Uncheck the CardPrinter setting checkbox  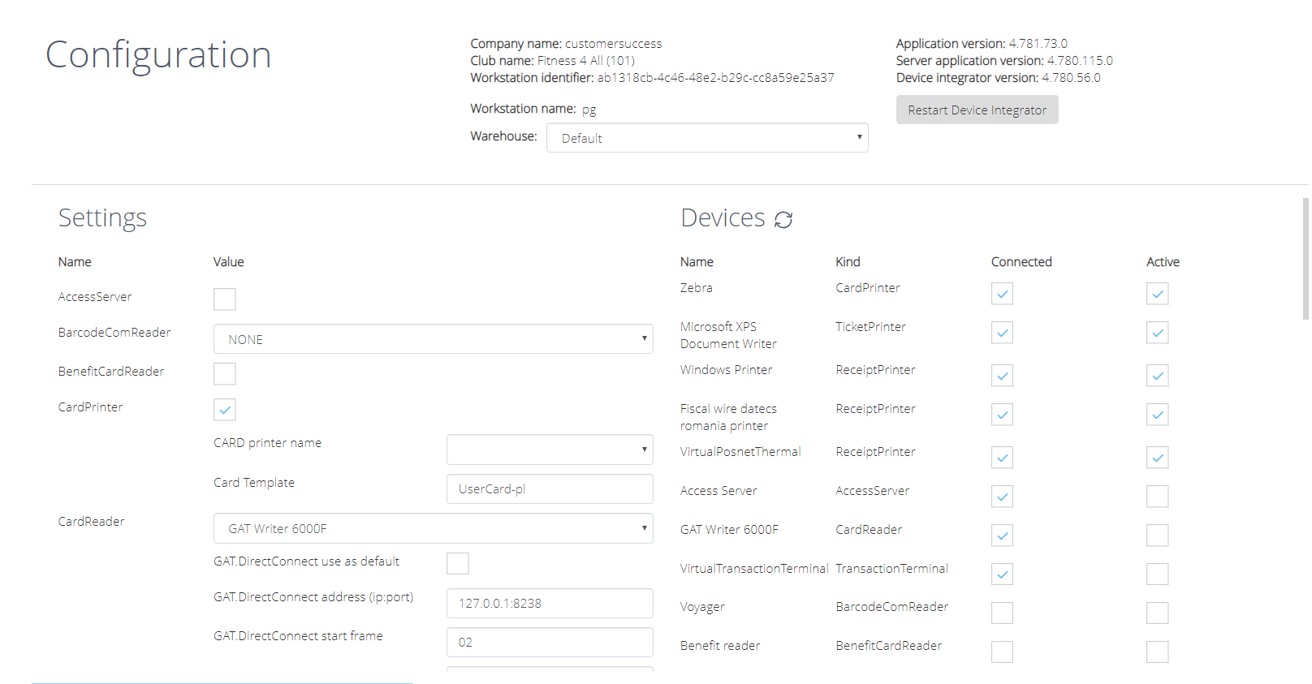[225, 410]
